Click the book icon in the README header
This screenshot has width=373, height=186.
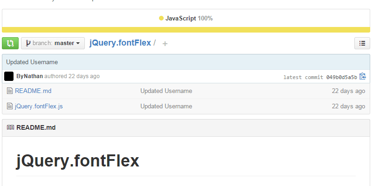pyautogui.click(x=10, y=127)
